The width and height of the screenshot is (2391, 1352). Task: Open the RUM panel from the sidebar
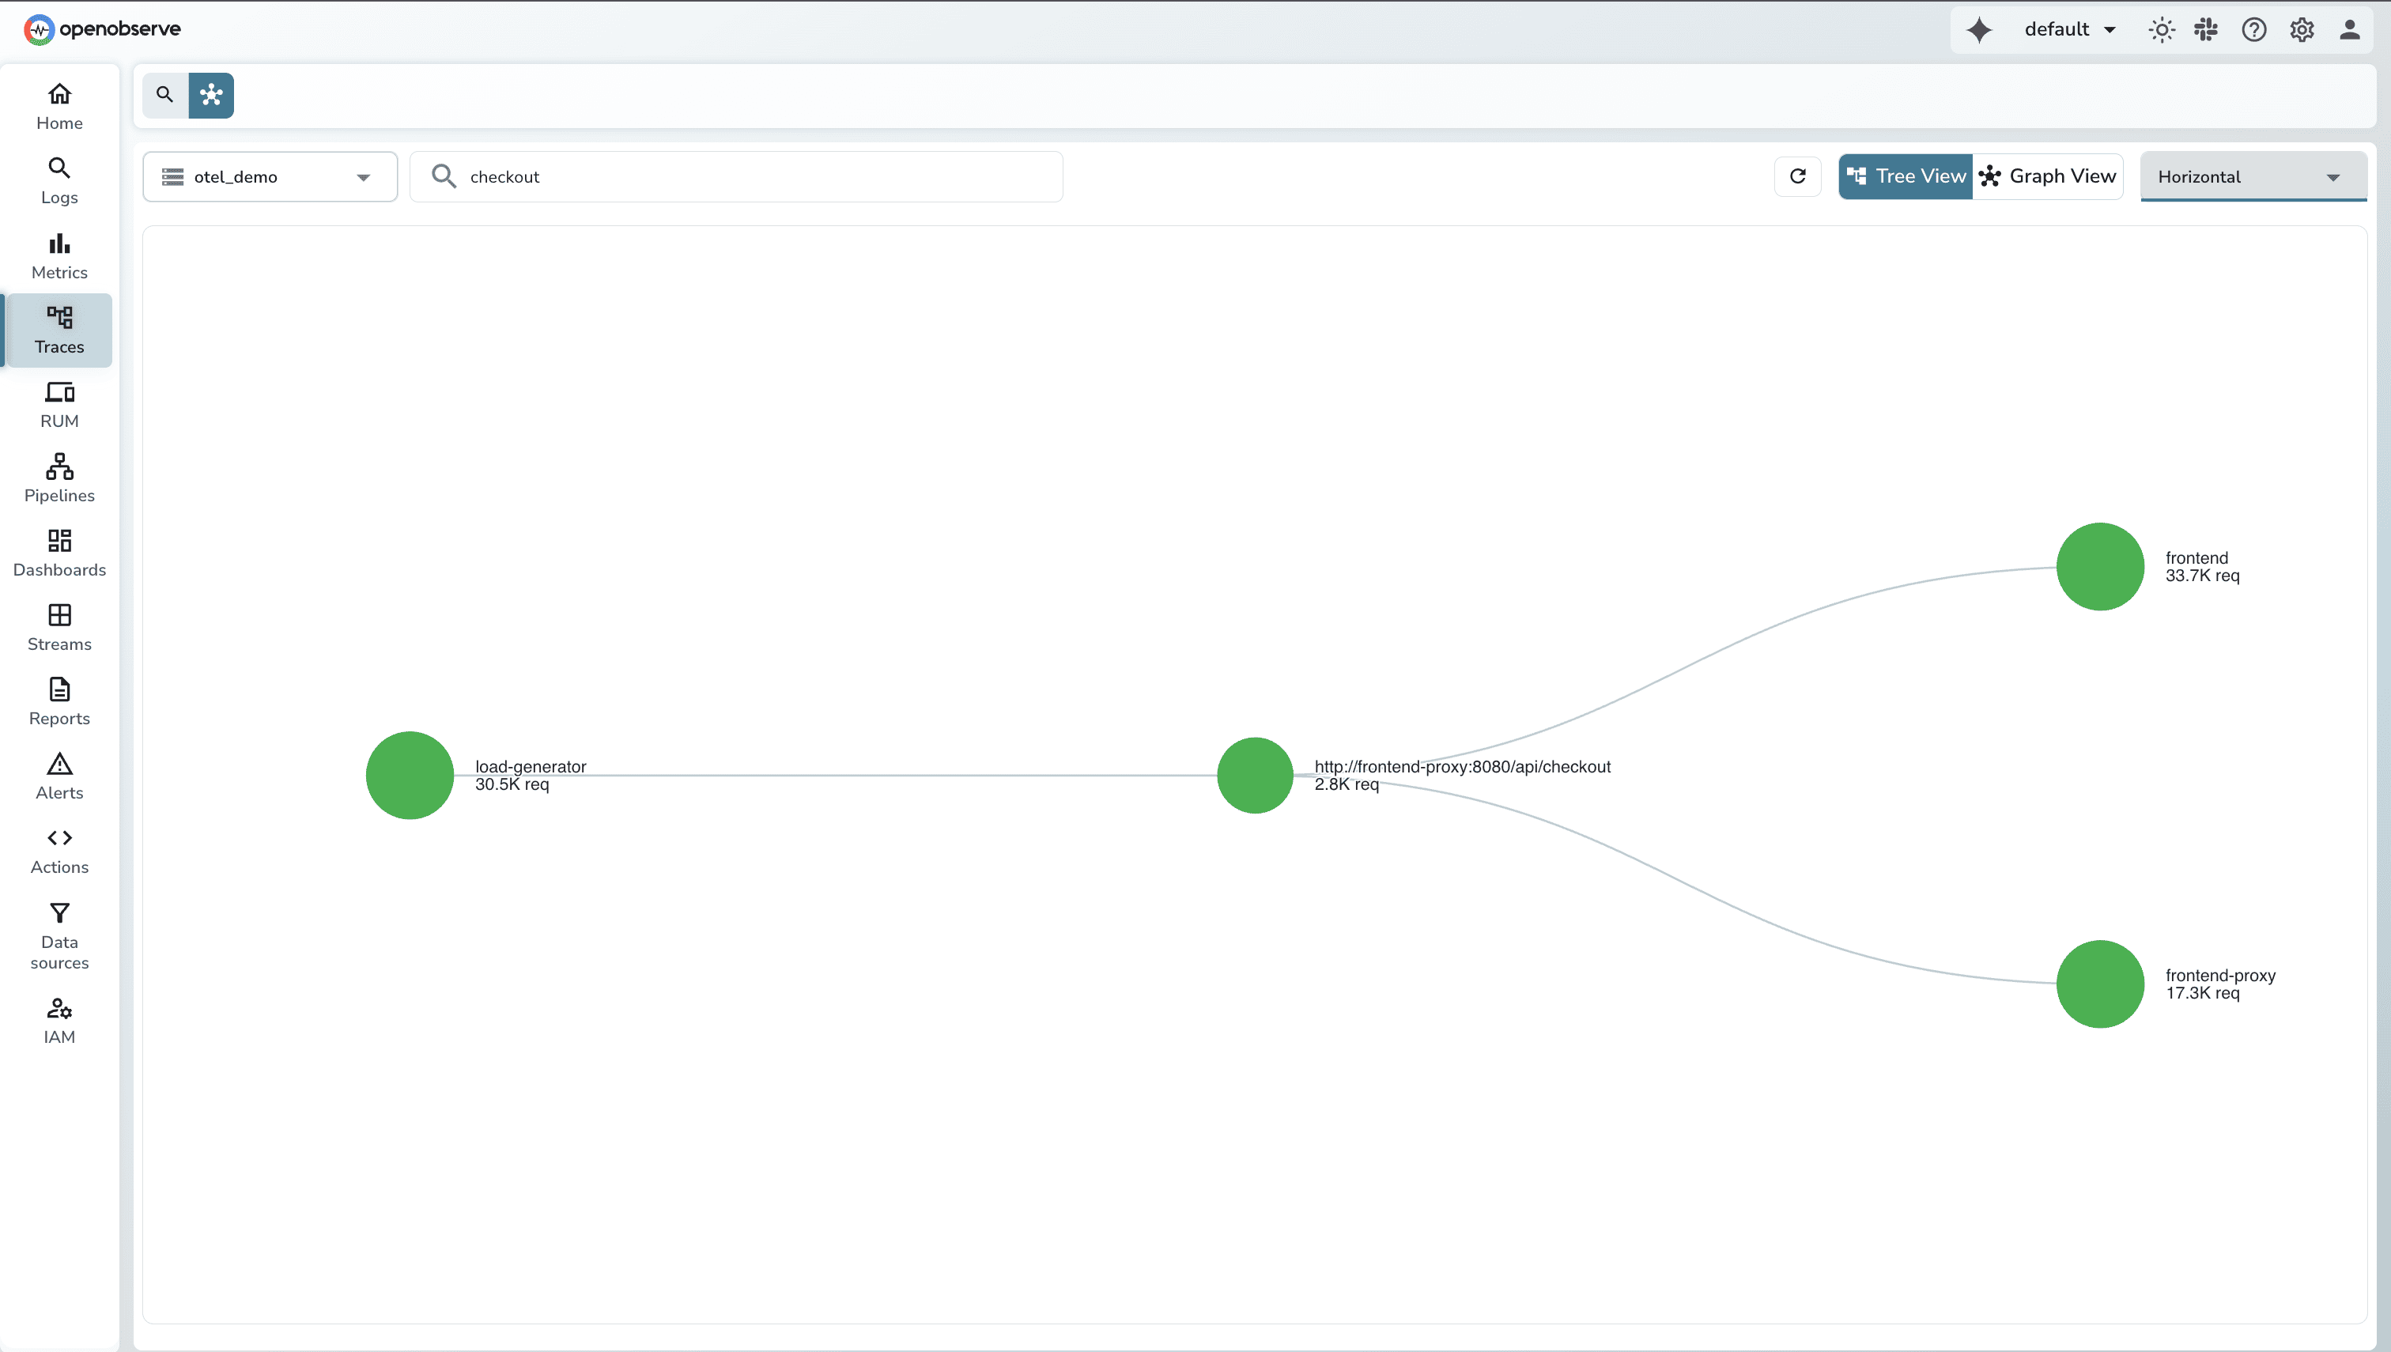[59, 403]
